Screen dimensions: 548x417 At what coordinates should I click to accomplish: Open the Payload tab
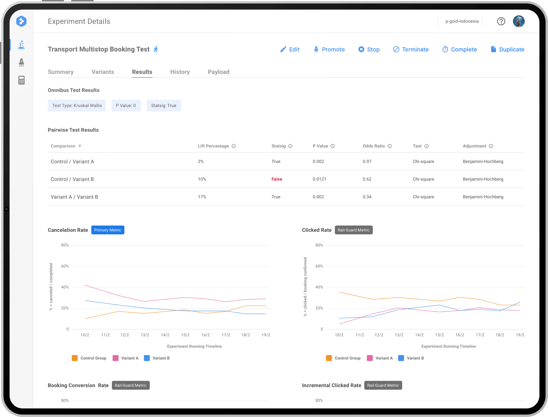click(x=219, y=72)
